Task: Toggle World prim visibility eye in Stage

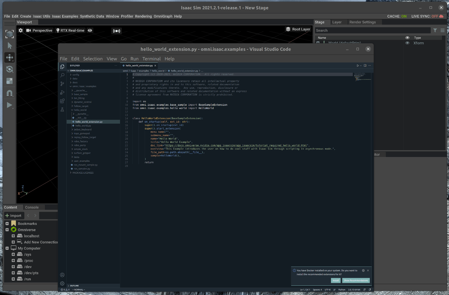Action: (407, 43)
